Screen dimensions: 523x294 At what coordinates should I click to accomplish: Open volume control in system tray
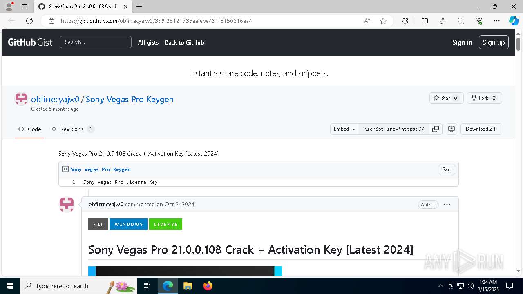(x=470, y=286)
